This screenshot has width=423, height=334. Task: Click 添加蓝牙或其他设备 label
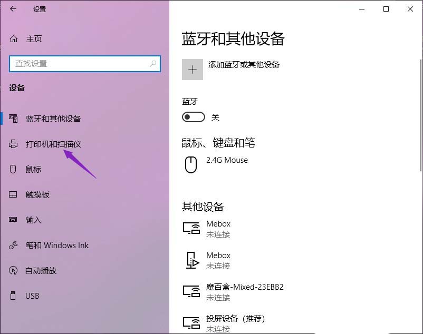pyautogui.click(x=244, y=65)
